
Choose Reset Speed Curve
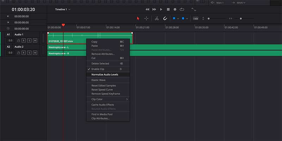click(x=108, y=90)
